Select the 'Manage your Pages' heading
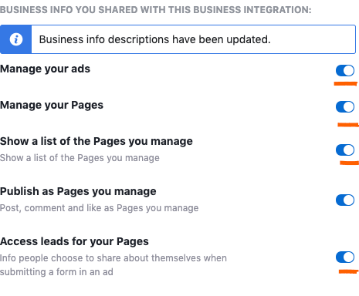This screenshot has height=296, width=359. point(52,105)
